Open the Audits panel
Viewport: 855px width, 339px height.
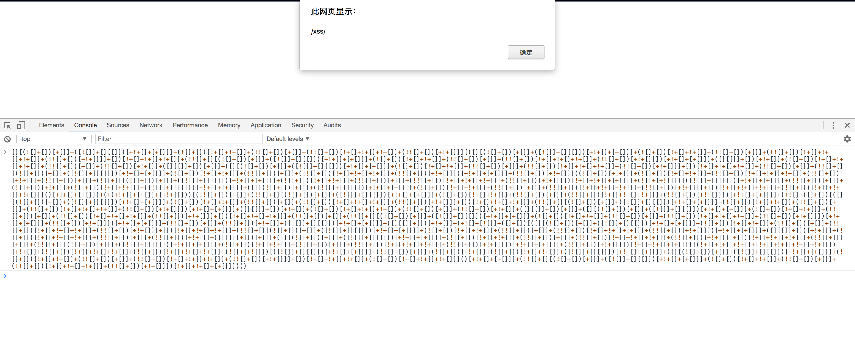click(x=332, y=125)
